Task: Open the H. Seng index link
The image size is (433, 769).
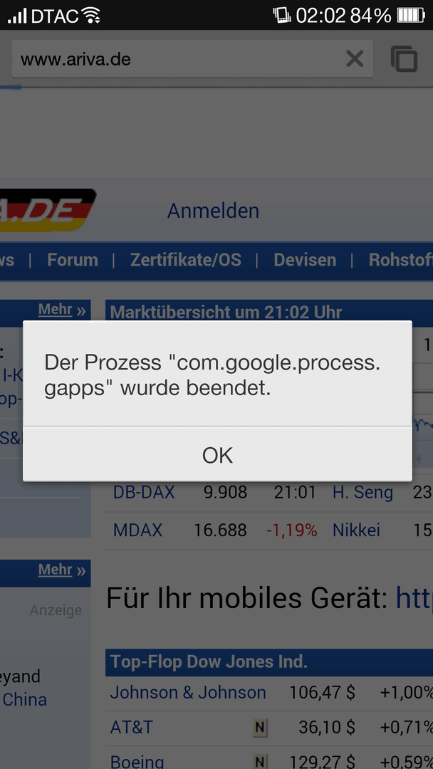Action: coord(362,492)
